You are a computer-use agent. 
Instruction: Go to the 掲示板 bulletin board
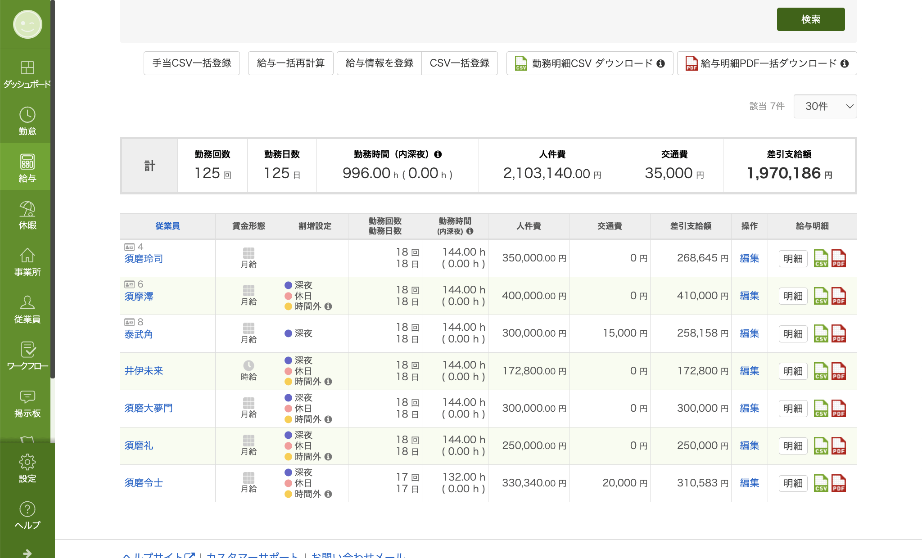(27, 403)
